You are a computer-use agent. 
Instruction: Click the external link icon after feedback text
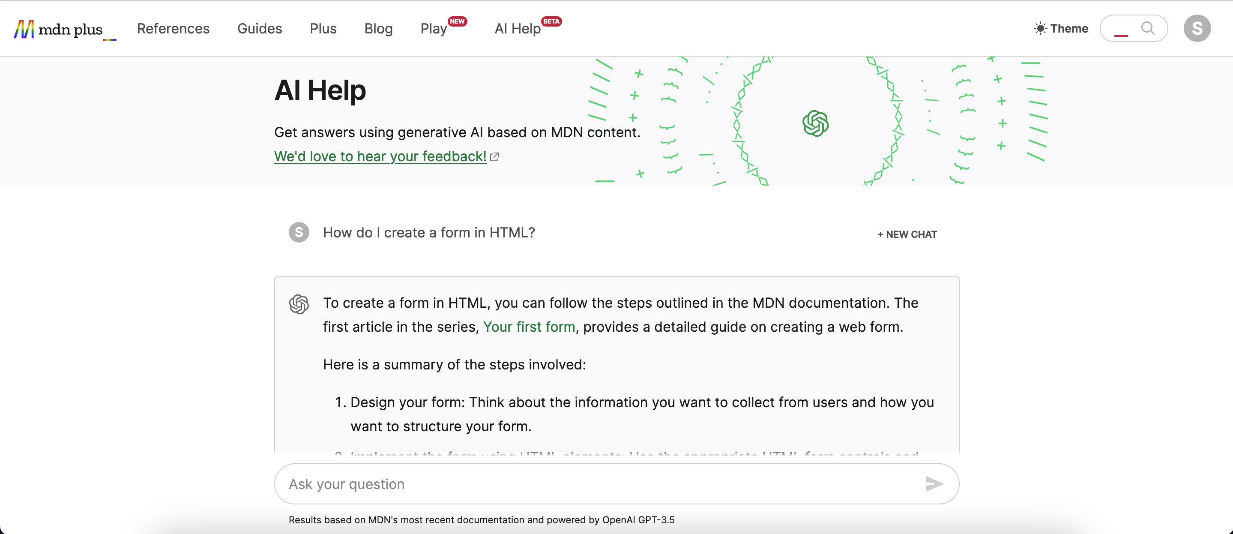pyautogui.click(x=494, y=156)
